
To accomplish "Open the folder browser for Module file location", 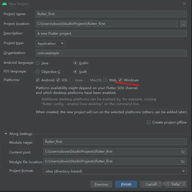I will pyautogui.click(x=183, y=161).
